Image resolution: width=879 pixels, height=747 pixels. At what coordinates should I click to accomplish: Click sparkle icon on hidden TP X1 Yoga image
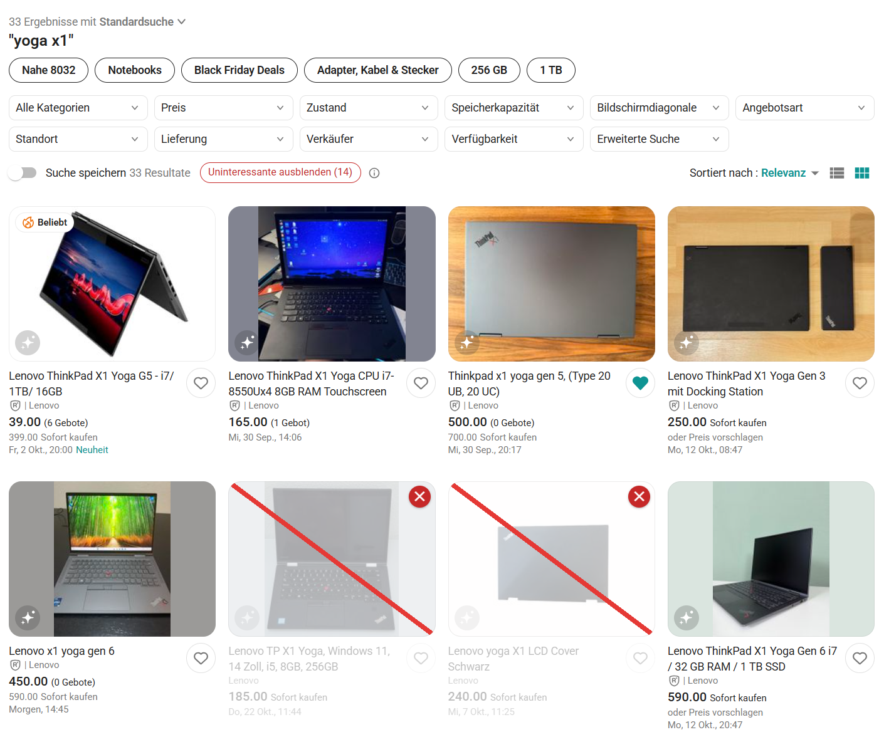pos(247,618)
